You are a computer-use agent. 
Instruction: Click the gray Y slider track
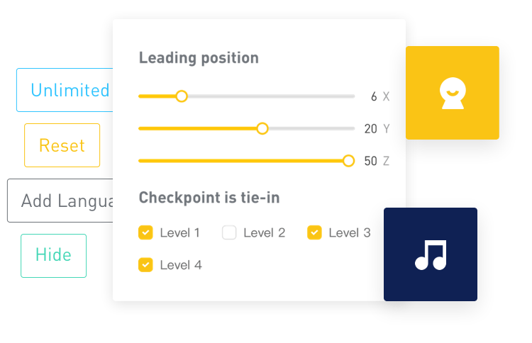point(311,128)
